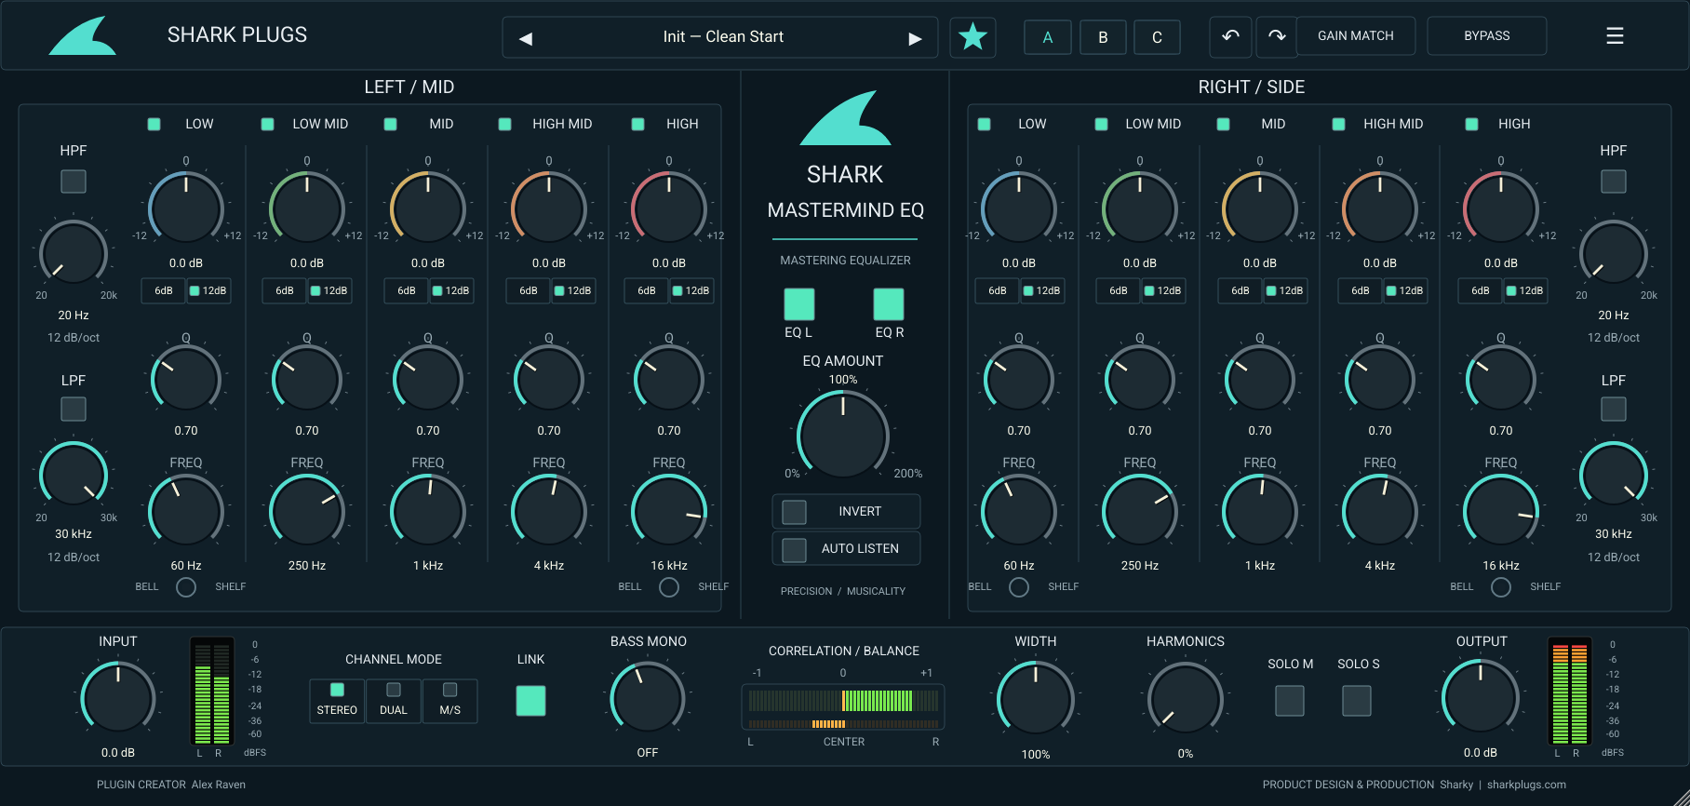Select DUAL channel mode
1690x806 pixels.
(394, 701)
